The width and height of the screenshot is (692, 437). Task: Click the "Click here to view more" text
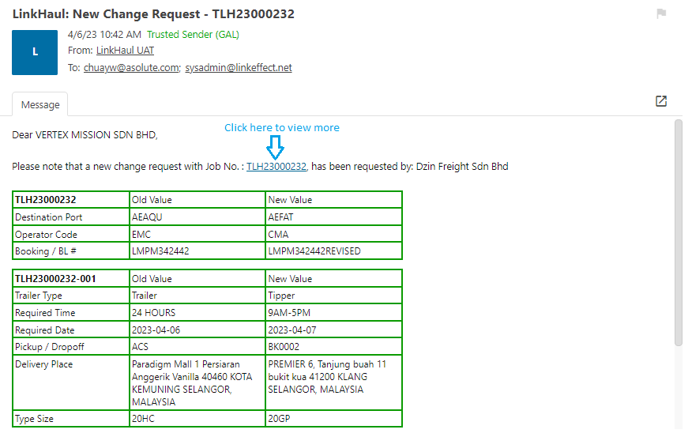click(281, 127)
